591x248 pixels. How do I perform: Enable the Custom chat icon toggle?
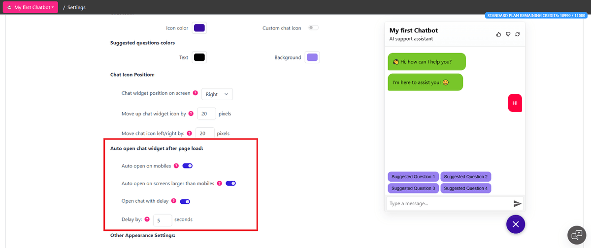click(313, 28)
